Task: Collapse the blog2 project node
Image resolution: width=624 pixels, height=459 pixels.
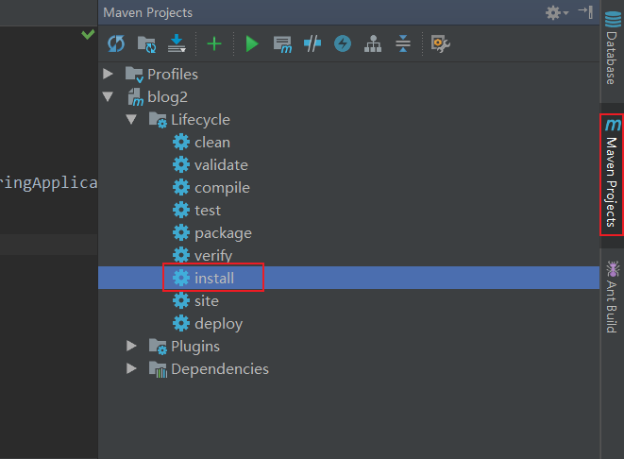Action: coord(108,96)
